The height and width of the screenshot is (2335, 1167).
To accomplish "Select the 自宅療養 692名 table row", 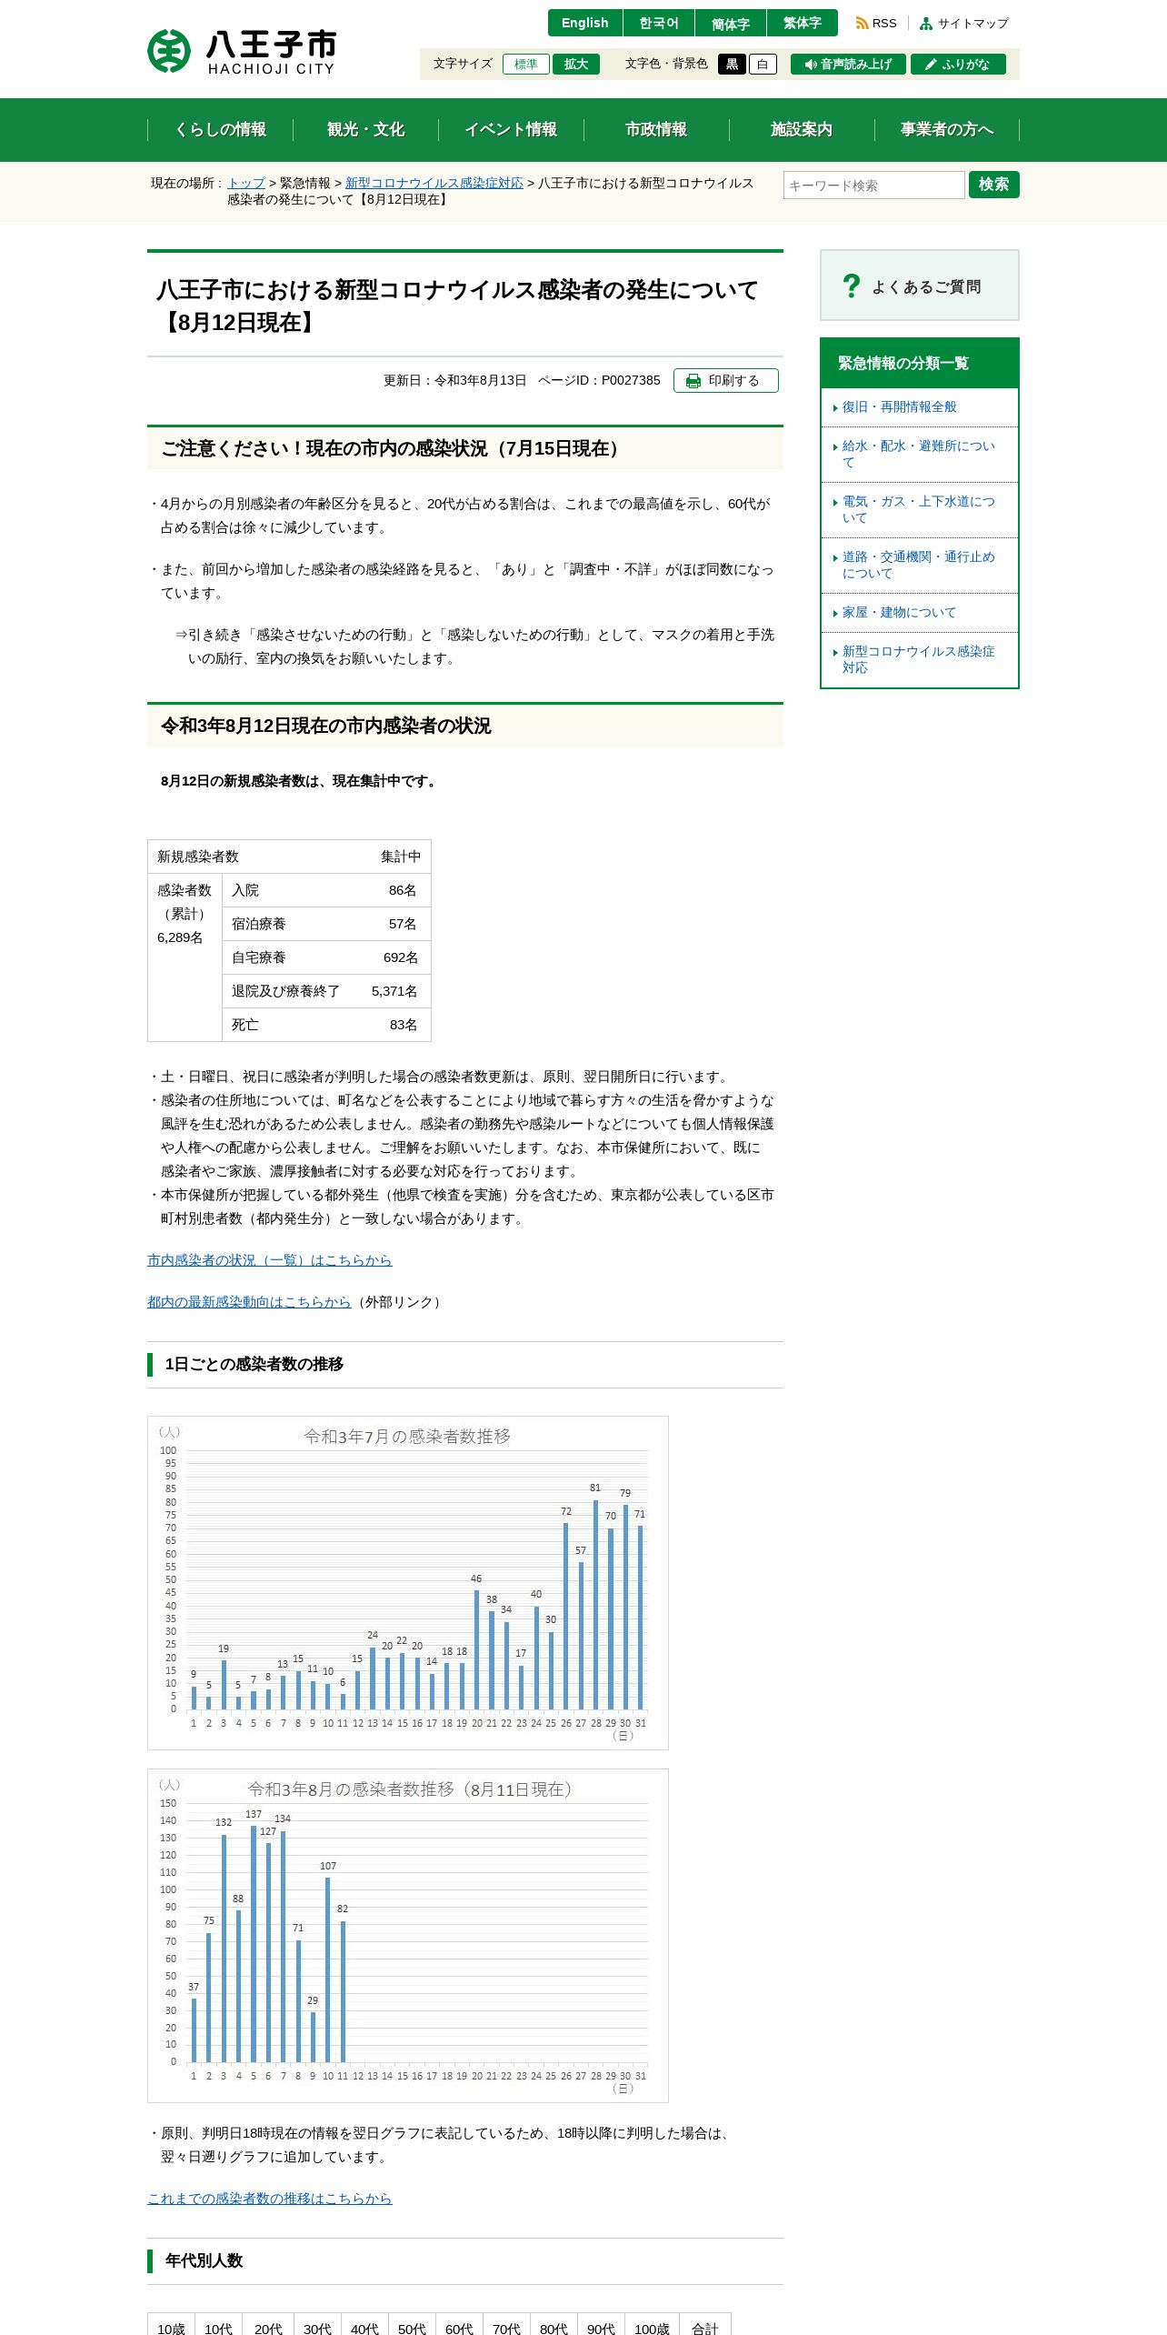I will tap(326, 957).
